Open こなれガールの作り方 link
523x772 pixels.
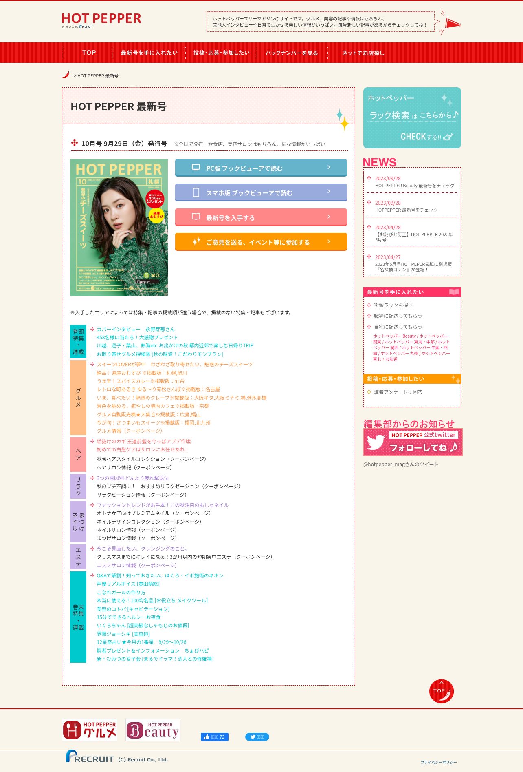121,592
